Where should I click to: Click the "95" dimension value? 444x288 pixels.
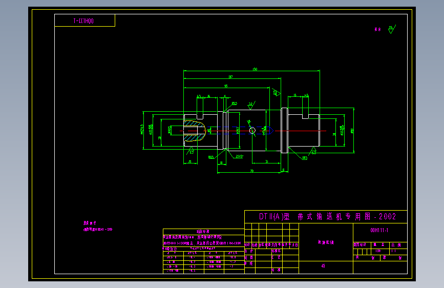tap(226, 86)
